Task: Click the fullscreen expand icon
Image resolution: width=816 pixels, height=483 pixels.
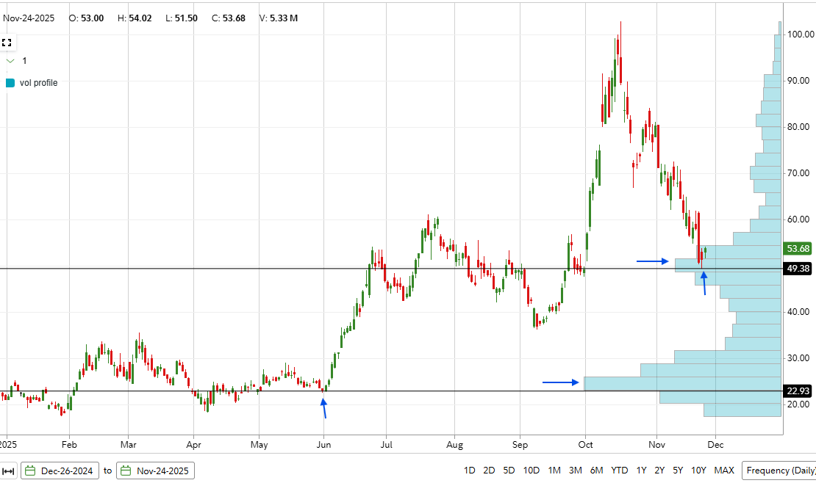Action: [x=7, y=42]
